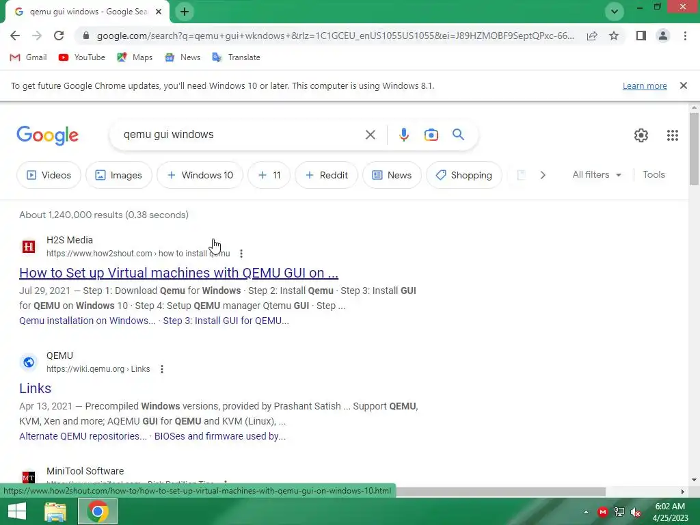Bookmark this page with the star icon
700x525 pixels.
pyautogui.click(x=614, y=36)
